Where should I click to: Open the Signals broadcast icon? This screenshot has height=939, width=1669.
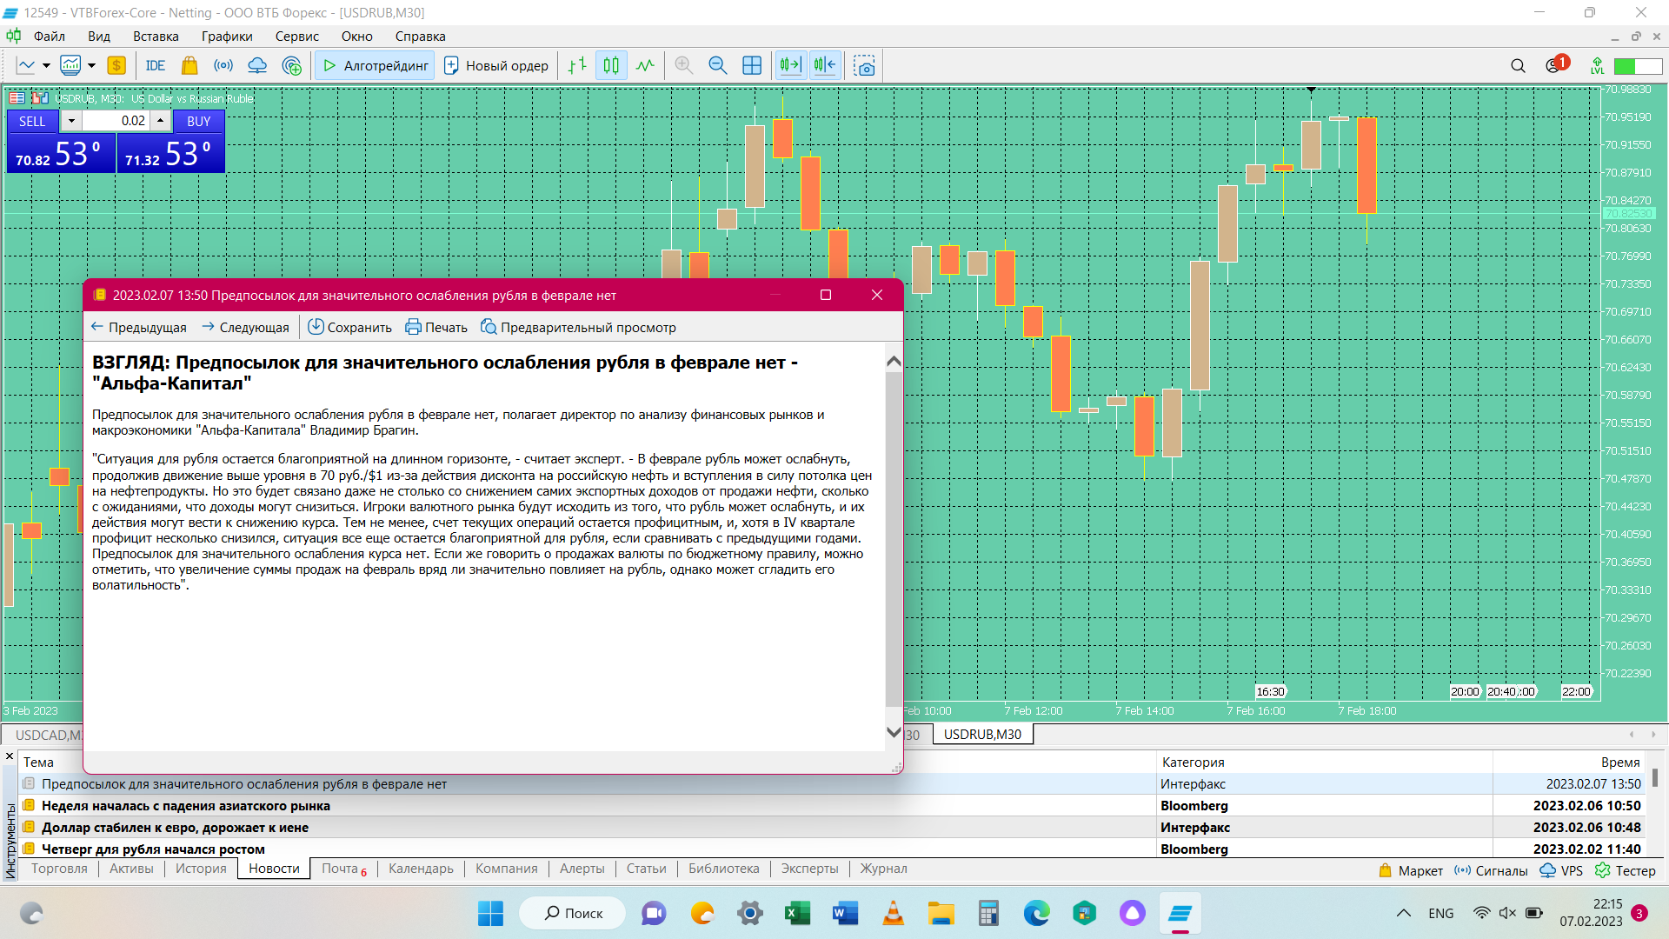click(x=223, y=65)
